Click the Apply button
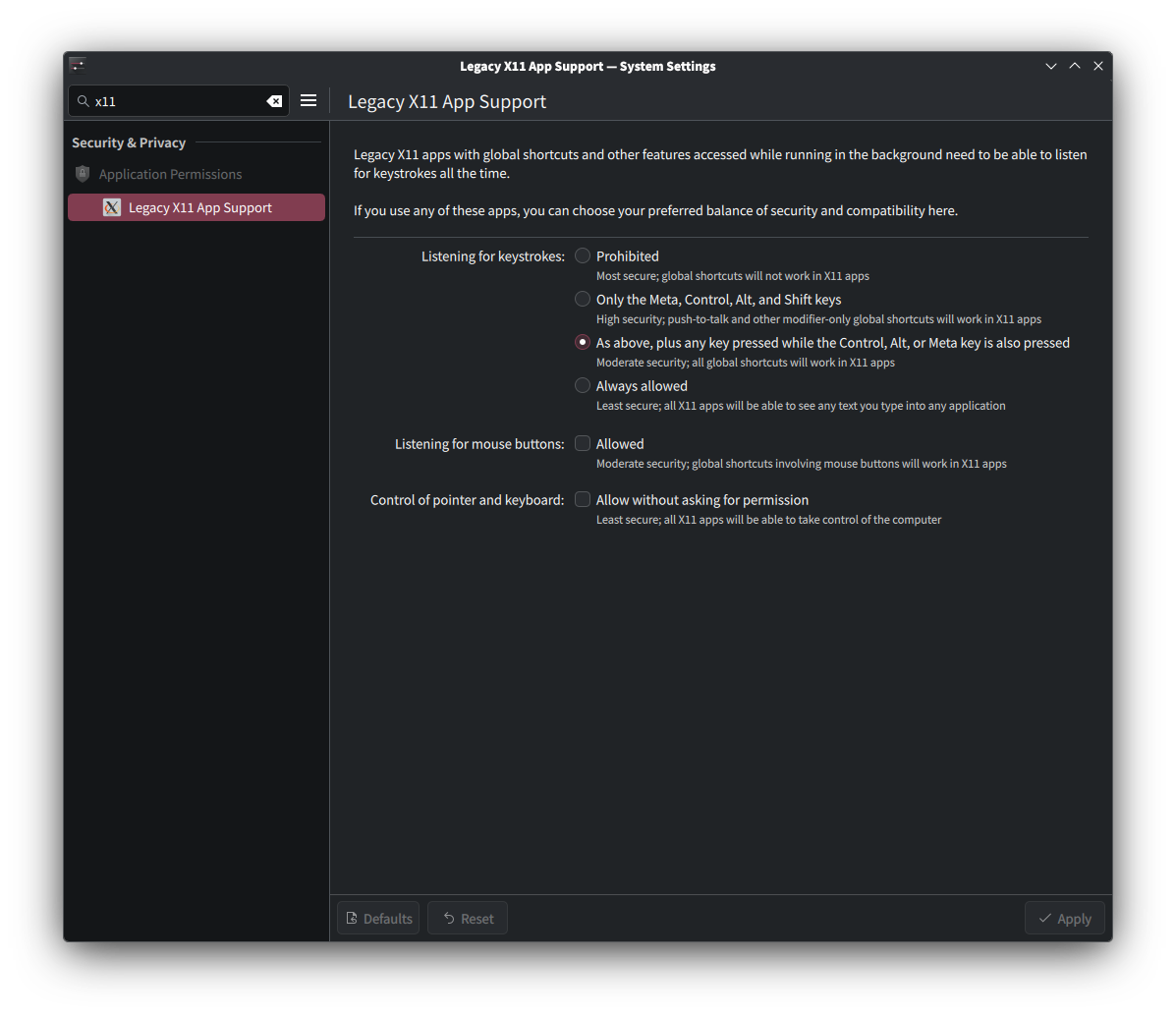The width and height of the screenshot is (1176, 1017). [1064, 918]
